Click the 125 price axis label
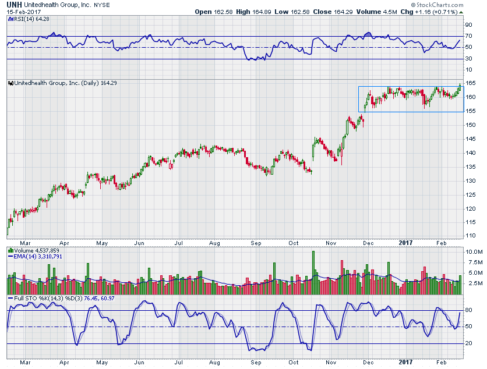The width and height of the screenshot is (487, 369). point(471,195)
